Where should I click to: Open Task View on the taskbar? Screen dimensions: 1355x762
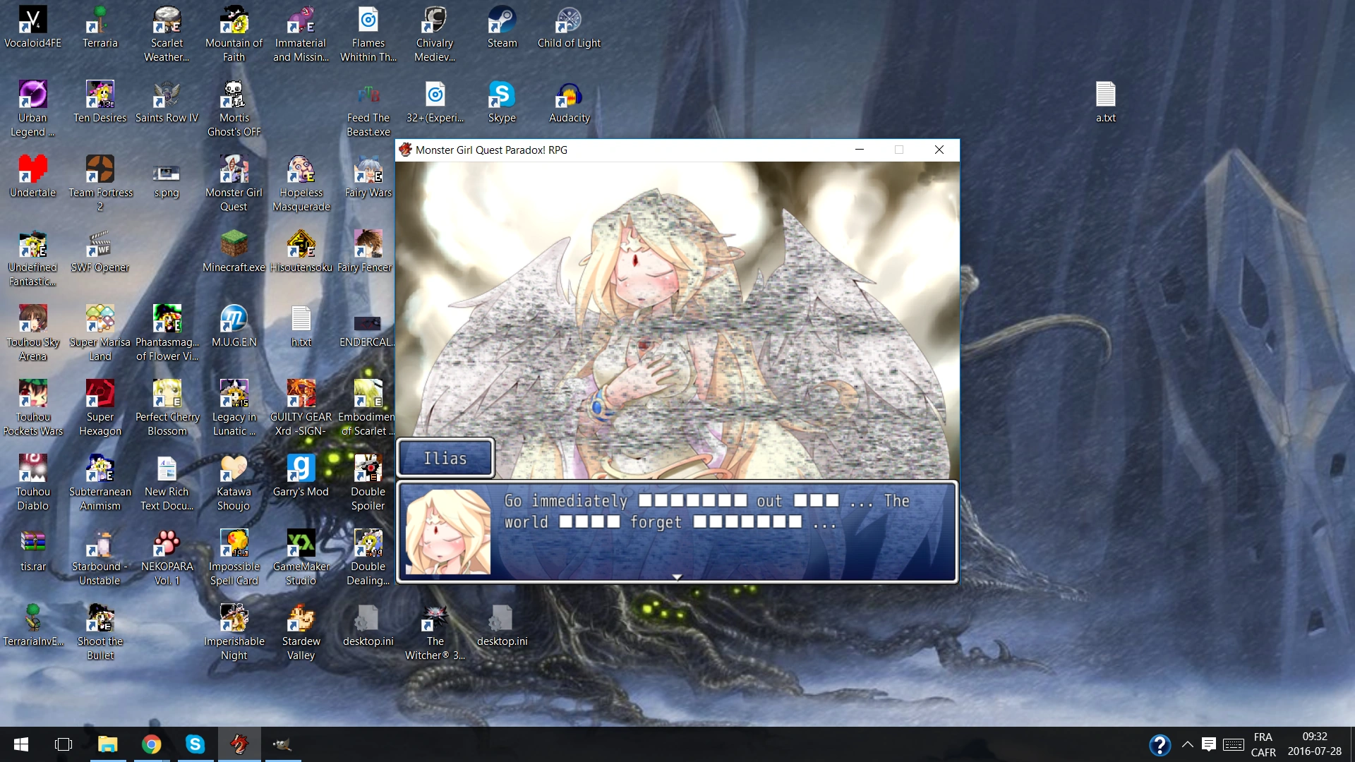click(64, 744)
